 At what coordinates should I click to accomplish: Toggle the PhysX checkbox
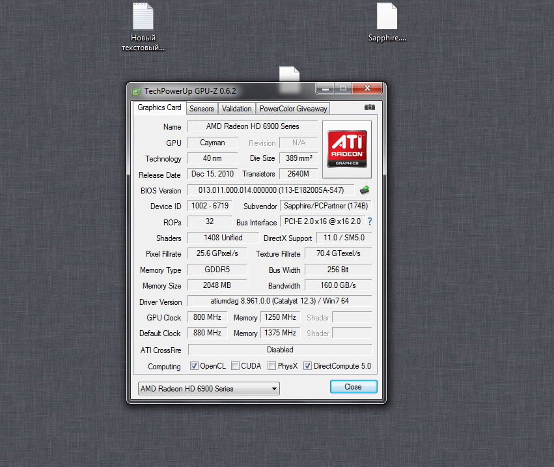pos(271,366)
